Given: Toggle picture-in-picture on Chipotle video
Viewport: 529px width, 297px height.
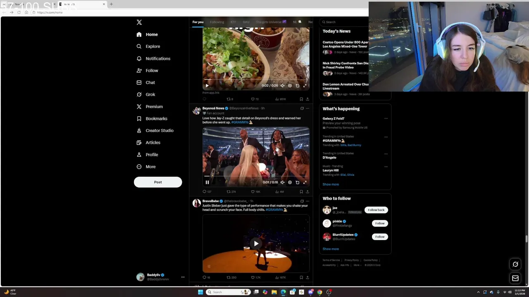Looking at the screenshot, I should [297, 86].
